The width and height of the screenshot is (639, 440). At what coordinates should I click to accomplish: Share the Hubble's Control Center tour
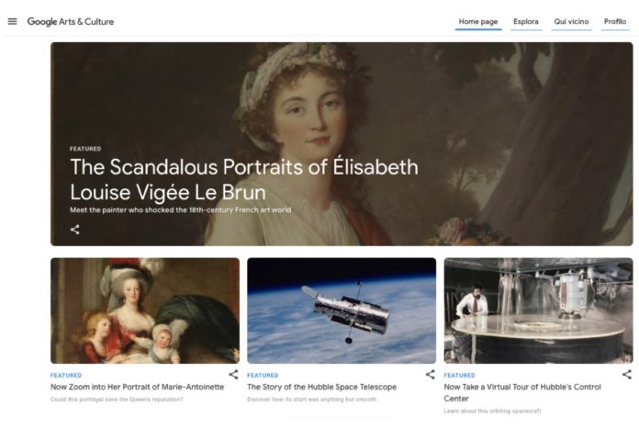(627, 375)
